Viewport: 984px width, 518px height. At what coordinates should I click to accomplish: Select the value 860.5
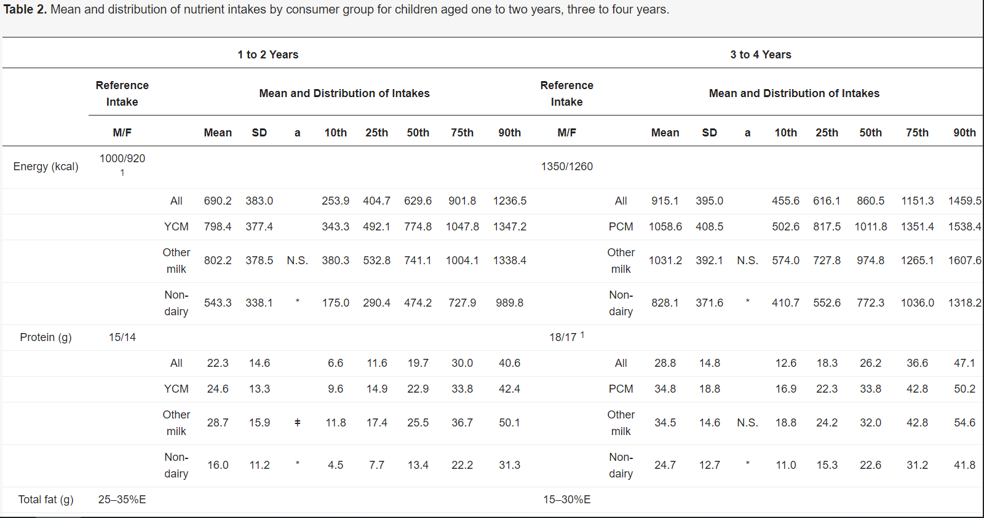[x=871, y=201]
